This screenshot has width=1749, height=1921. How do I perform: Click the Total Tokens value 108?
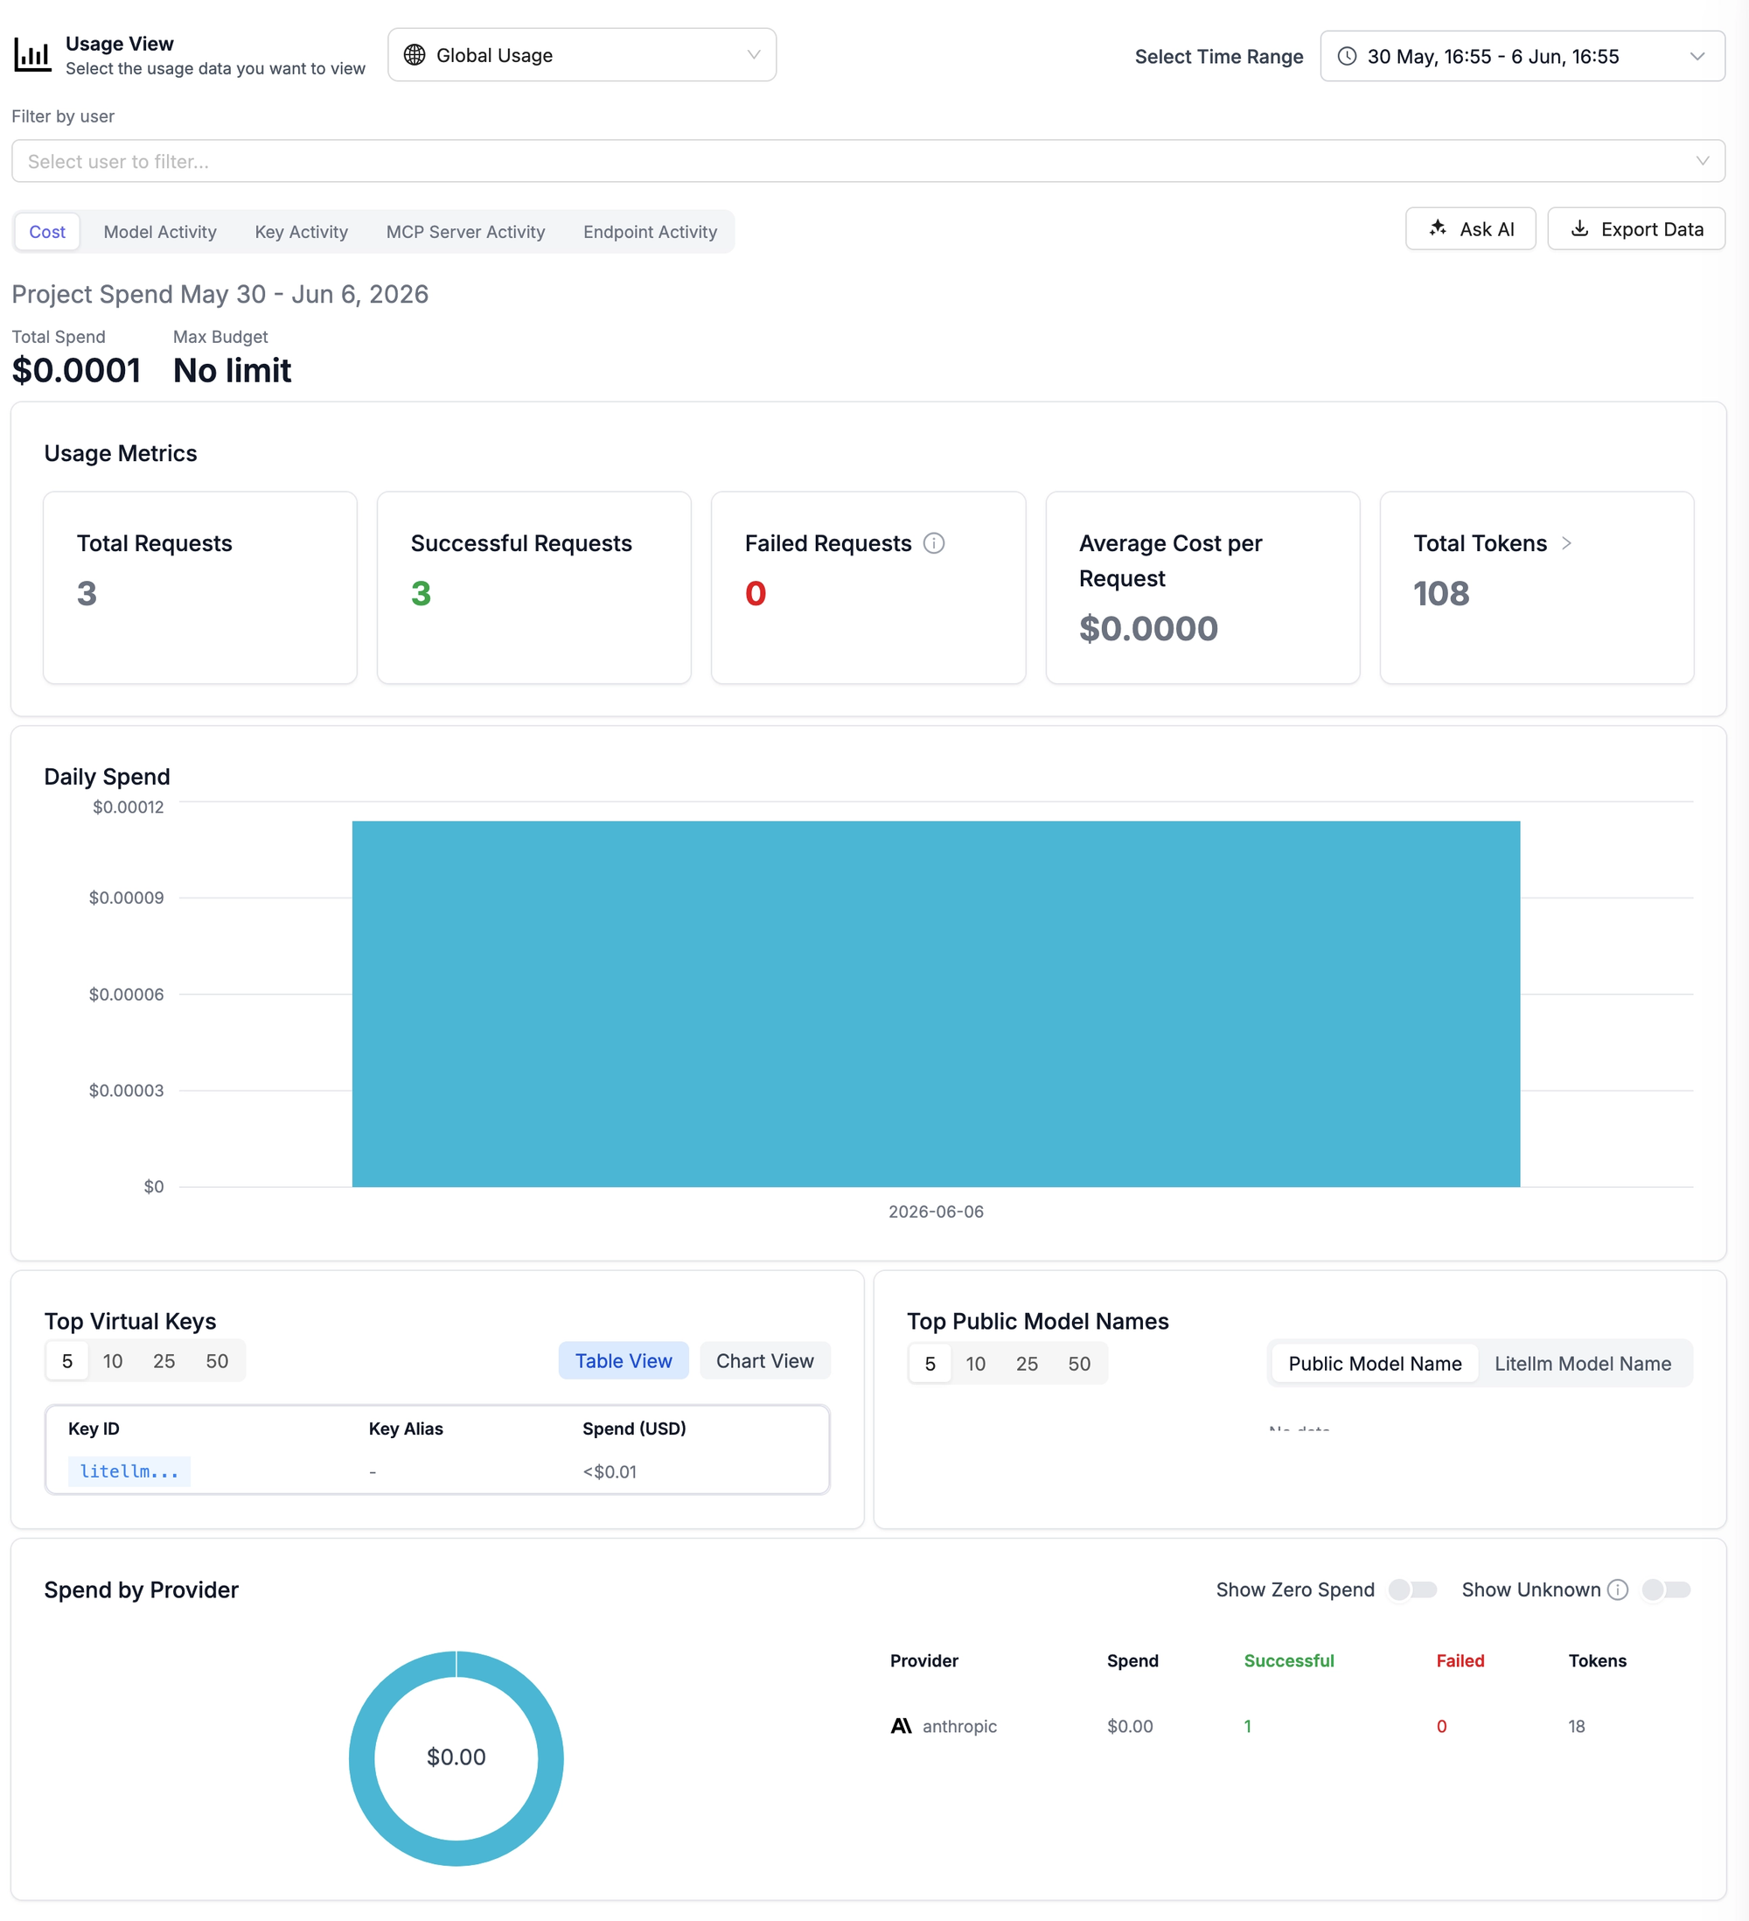tap(1441, 594)
